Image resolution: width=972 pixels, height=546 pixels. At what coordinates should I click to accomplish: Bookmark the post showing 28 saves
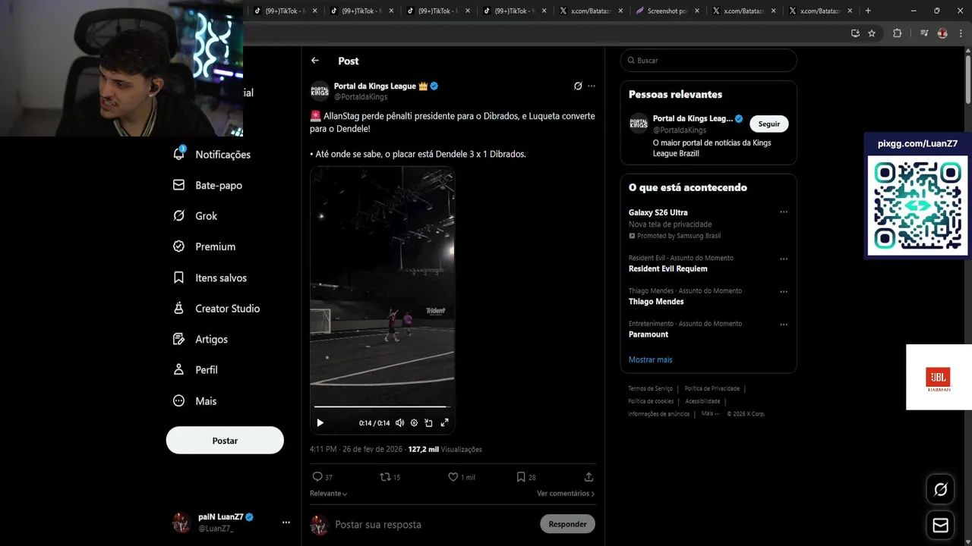point(521,477)
